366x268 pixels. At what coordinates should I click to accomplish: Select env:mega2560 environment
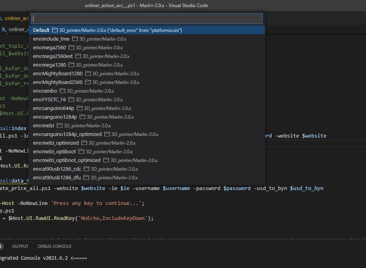pos(147,47)
